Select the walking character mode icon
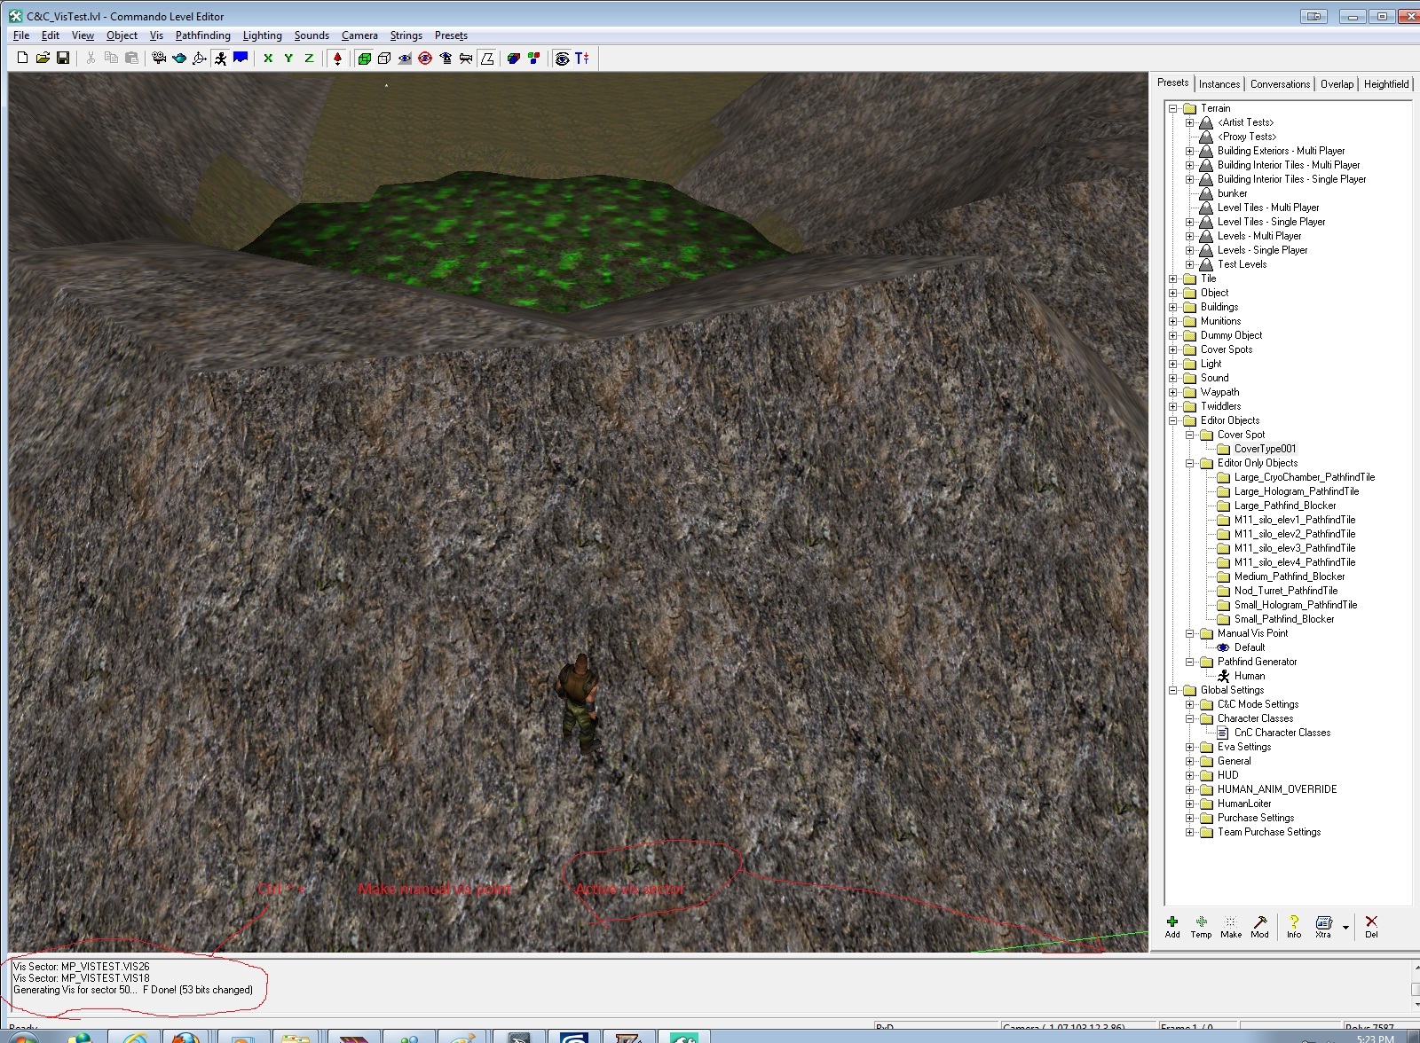 [219, 59]
